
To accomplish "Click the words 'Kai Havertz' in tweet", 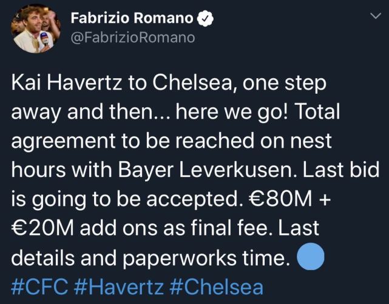I will [67, 83].
